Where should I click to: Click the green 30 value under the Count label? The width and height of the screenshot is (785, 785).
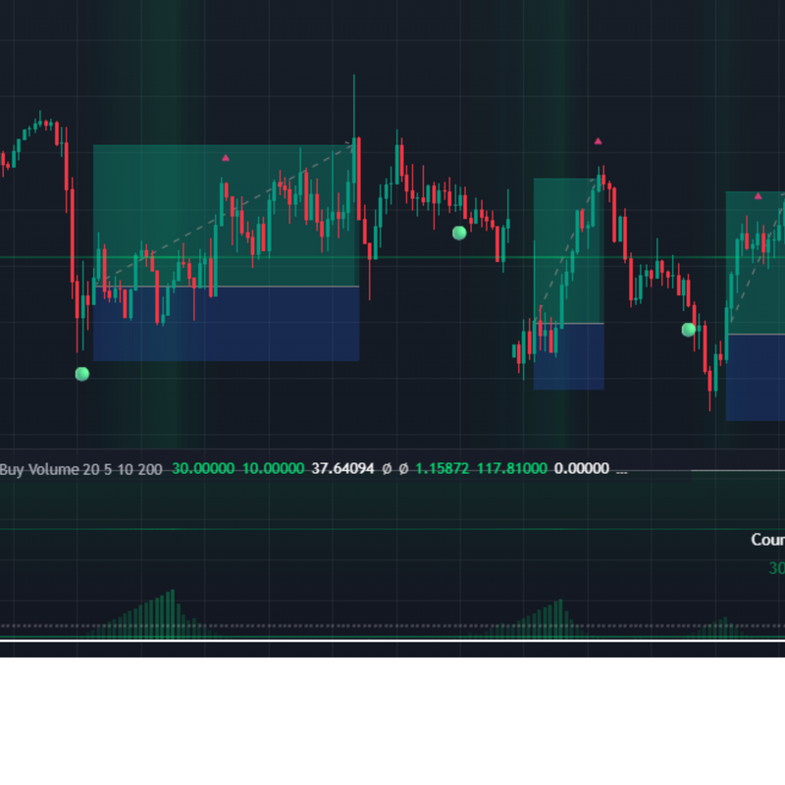point(776,568)
